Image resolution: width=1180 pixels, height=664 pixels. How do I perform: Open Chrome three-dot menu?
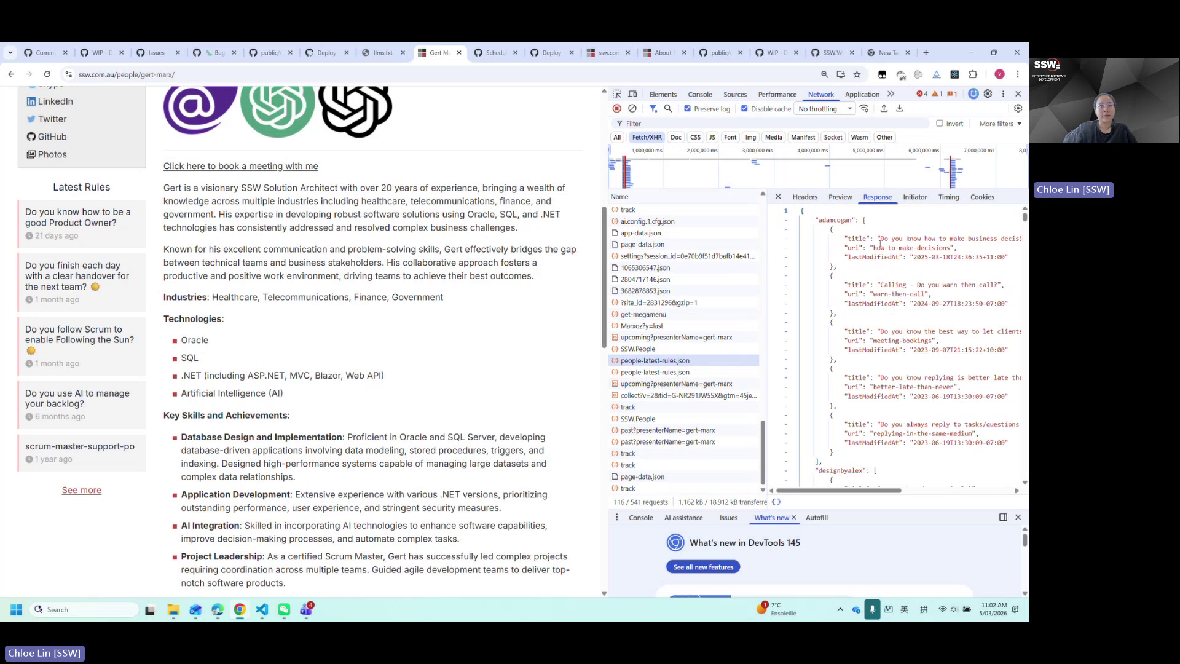1018,74
